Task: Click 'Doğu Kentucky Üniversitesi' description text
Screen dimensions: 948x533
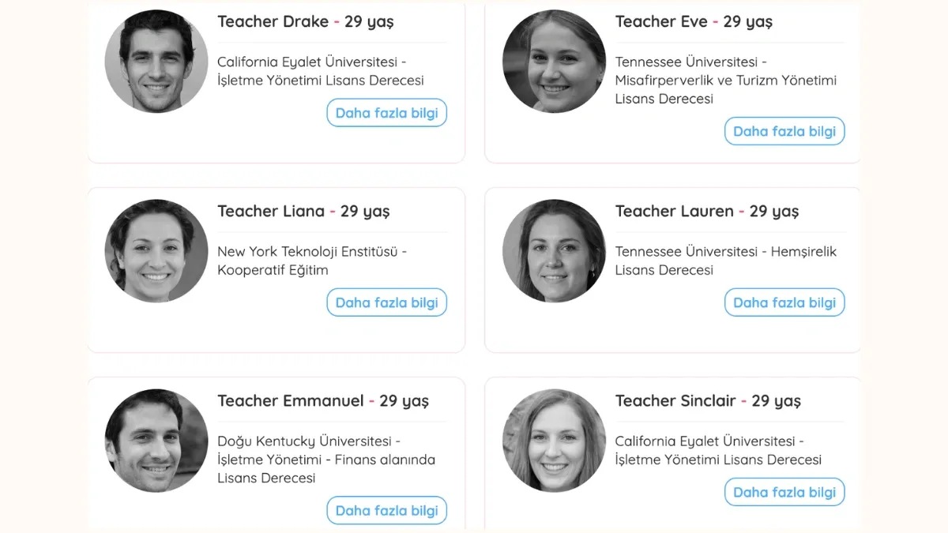Action: (304, 441)
